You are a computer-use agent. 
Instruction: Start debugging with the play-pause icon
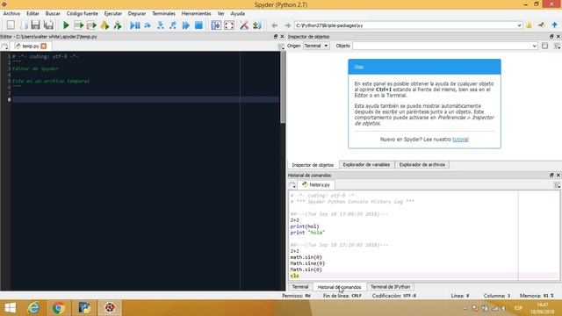point(134,25)
